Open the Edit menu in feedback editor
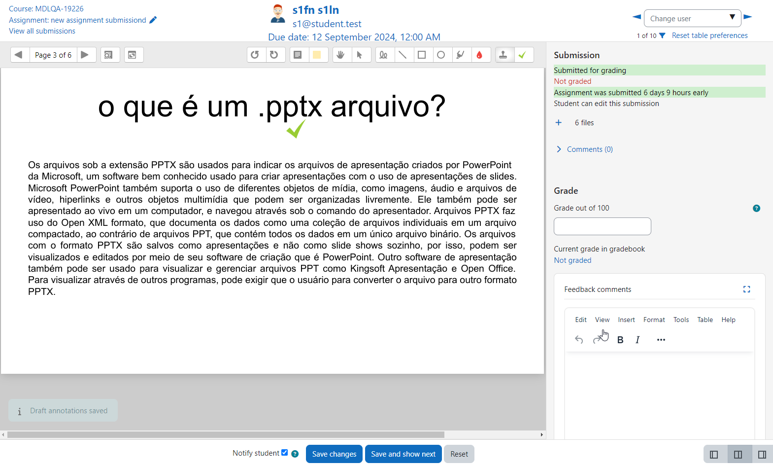Image resolution: width=773 pixels, height=466 pixels. (x=581, y=320)
